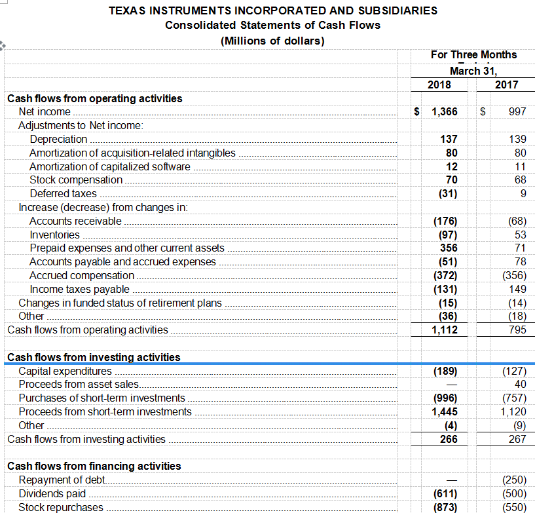
Task: Click the 2017 Accounts payable value 78
Action: tap(521, 262)
